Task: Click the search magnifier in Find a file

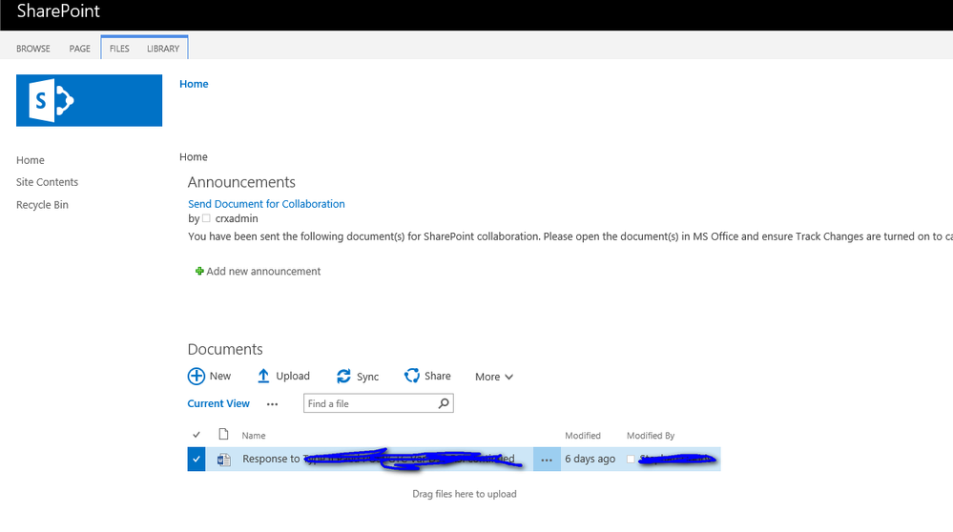Action: [x=444, y=403]
